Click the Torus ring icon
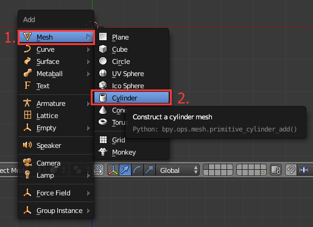Screen dimensions: 313x227 pyautogui.click(x=103, y=122)
